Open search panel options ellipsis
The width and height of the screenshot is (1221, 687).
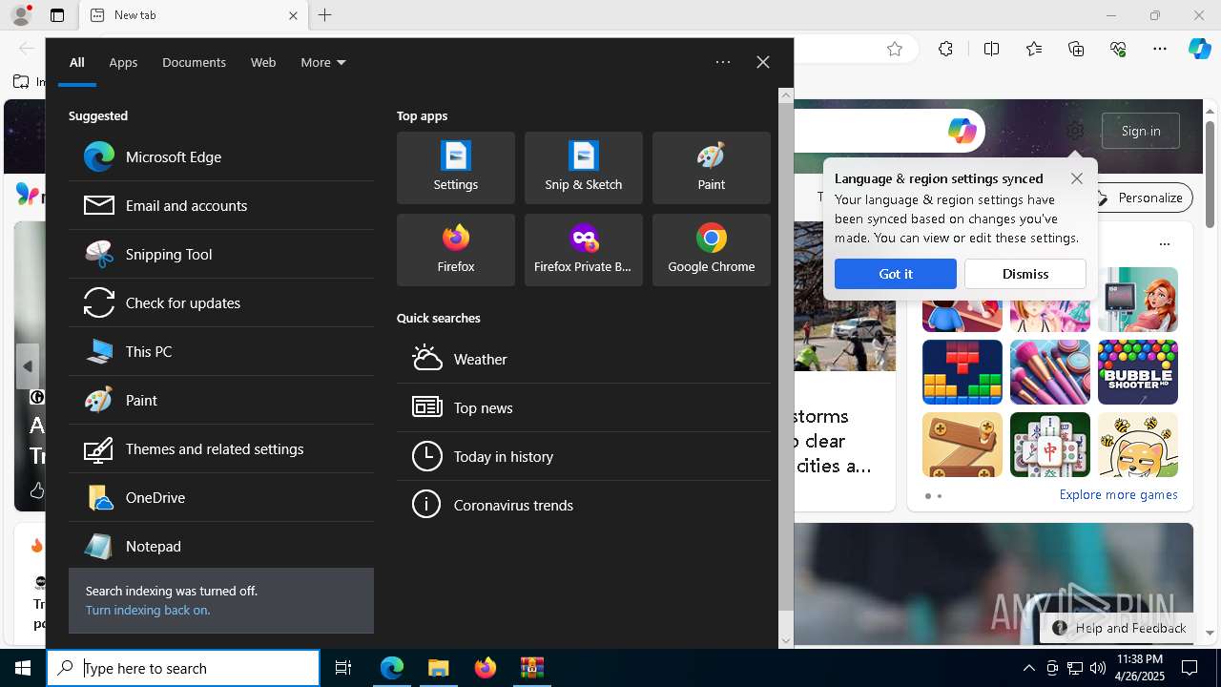pyautogui.click(x=723, y=62)
